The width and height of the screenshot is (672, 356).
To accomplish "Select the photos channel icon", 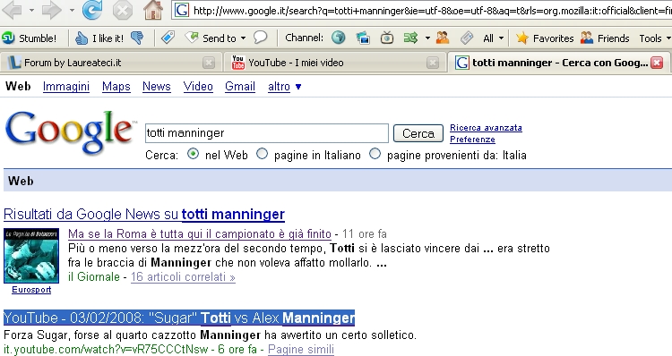I will (363, 38).
